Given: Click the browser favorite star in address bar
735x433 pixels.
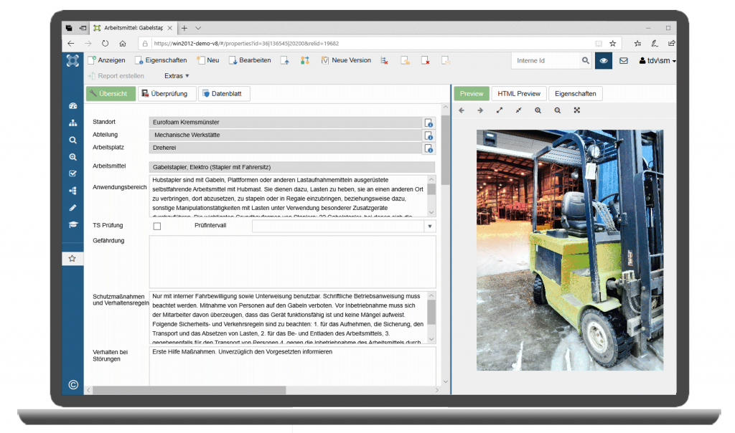Looking at the screenshot, I should 613,44.
